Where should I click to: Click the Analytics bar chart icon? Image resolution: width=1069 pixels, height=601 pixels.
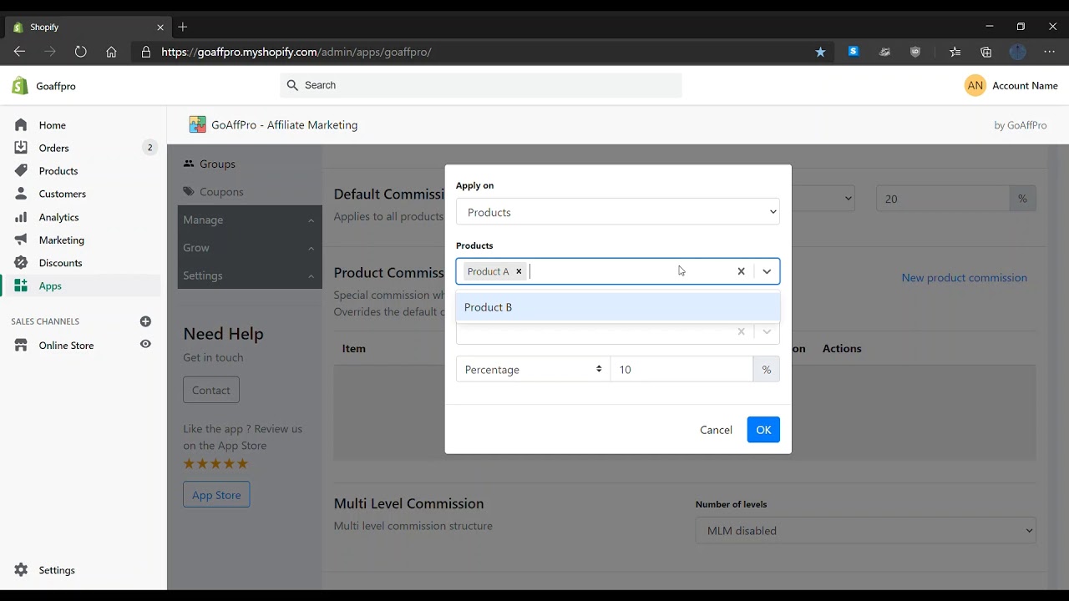click(21, 217)
